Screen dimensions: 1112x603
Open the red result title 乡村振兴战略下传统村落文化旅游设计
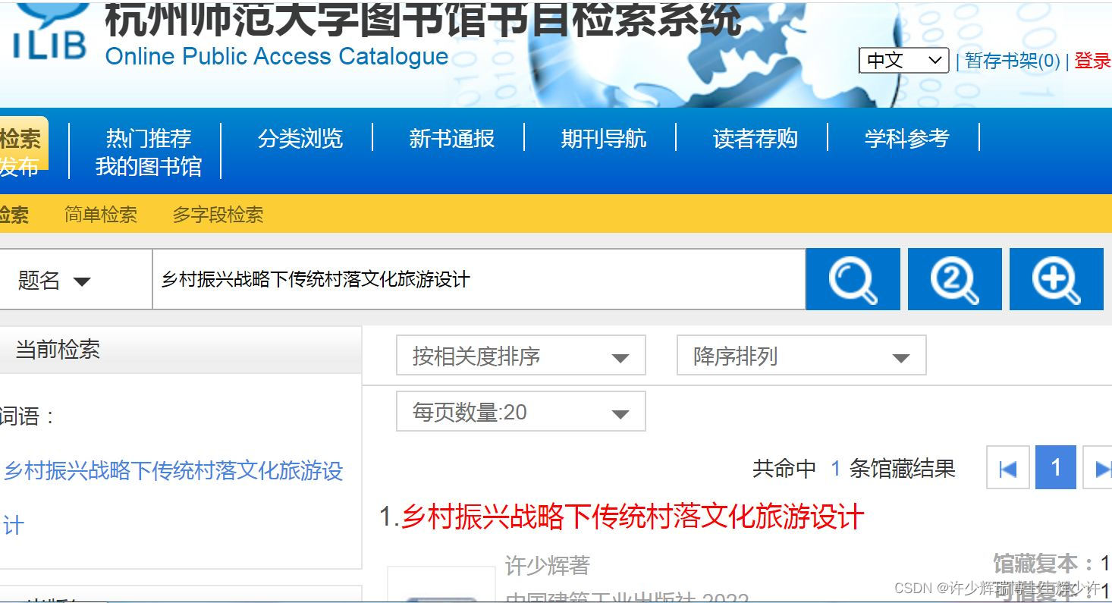(x=633, y=517)
